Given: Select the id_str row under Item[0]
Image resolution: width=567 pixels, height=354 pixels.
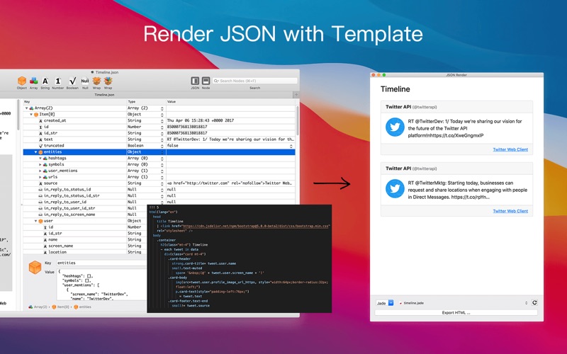Looking at the screenshot, I should 159,133.
